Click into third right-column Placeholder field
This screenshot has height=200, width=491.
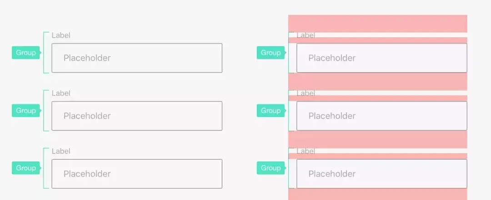(x=381, y=174)
